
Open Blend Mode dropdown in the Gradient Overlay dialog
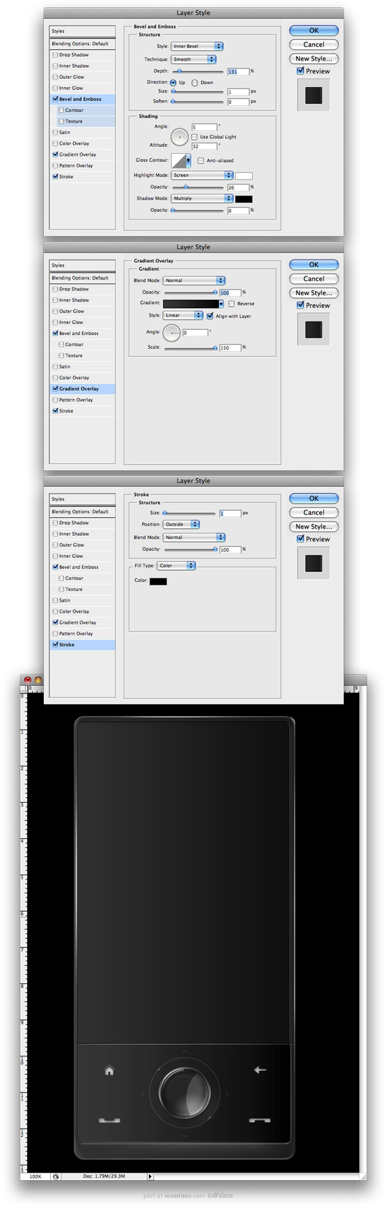click(x=194, y=280)
